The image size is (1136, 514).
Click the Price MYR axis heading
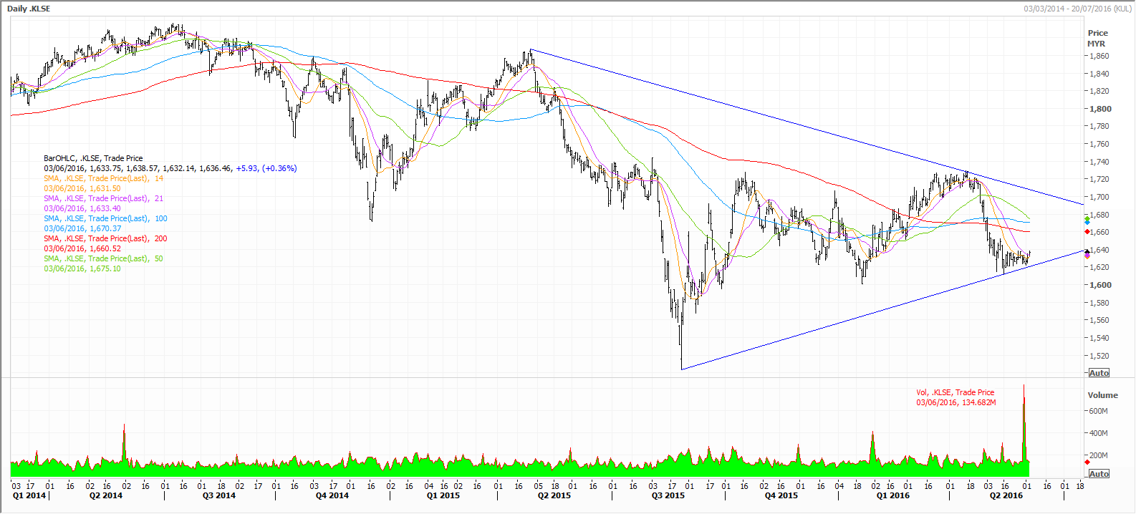[1097, 38]
